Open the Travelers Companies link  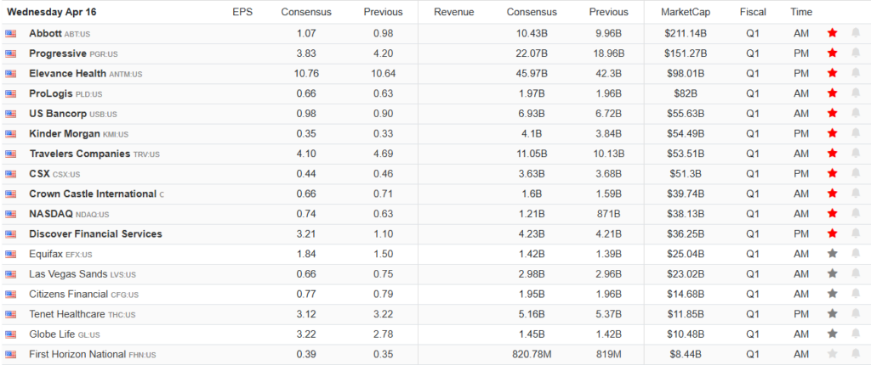[79, 154]
